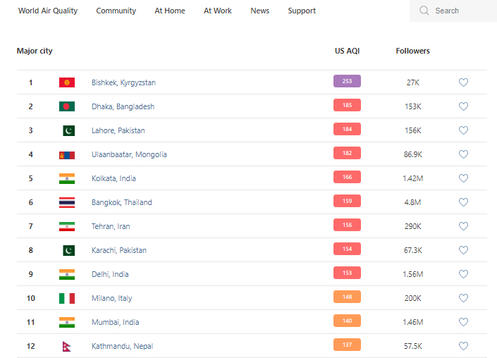Click the Thailand flag next to Bangkok

[x=67, y=202]
